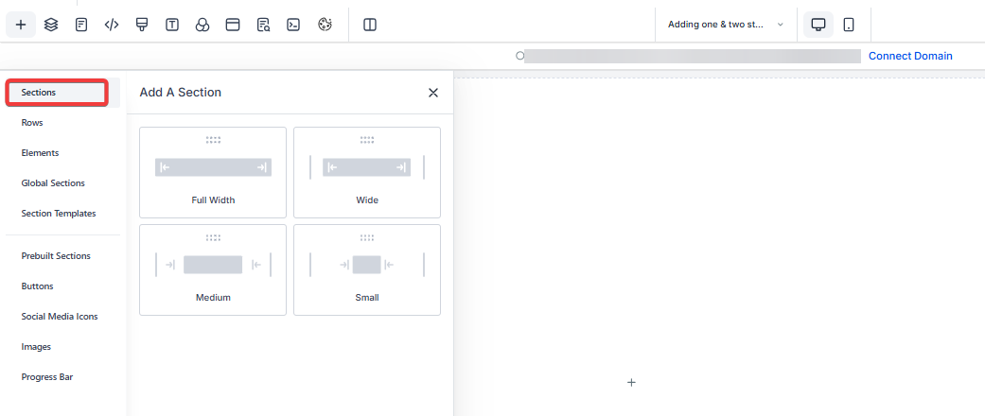Open the terminal prompt script icon

coord(293,25)
